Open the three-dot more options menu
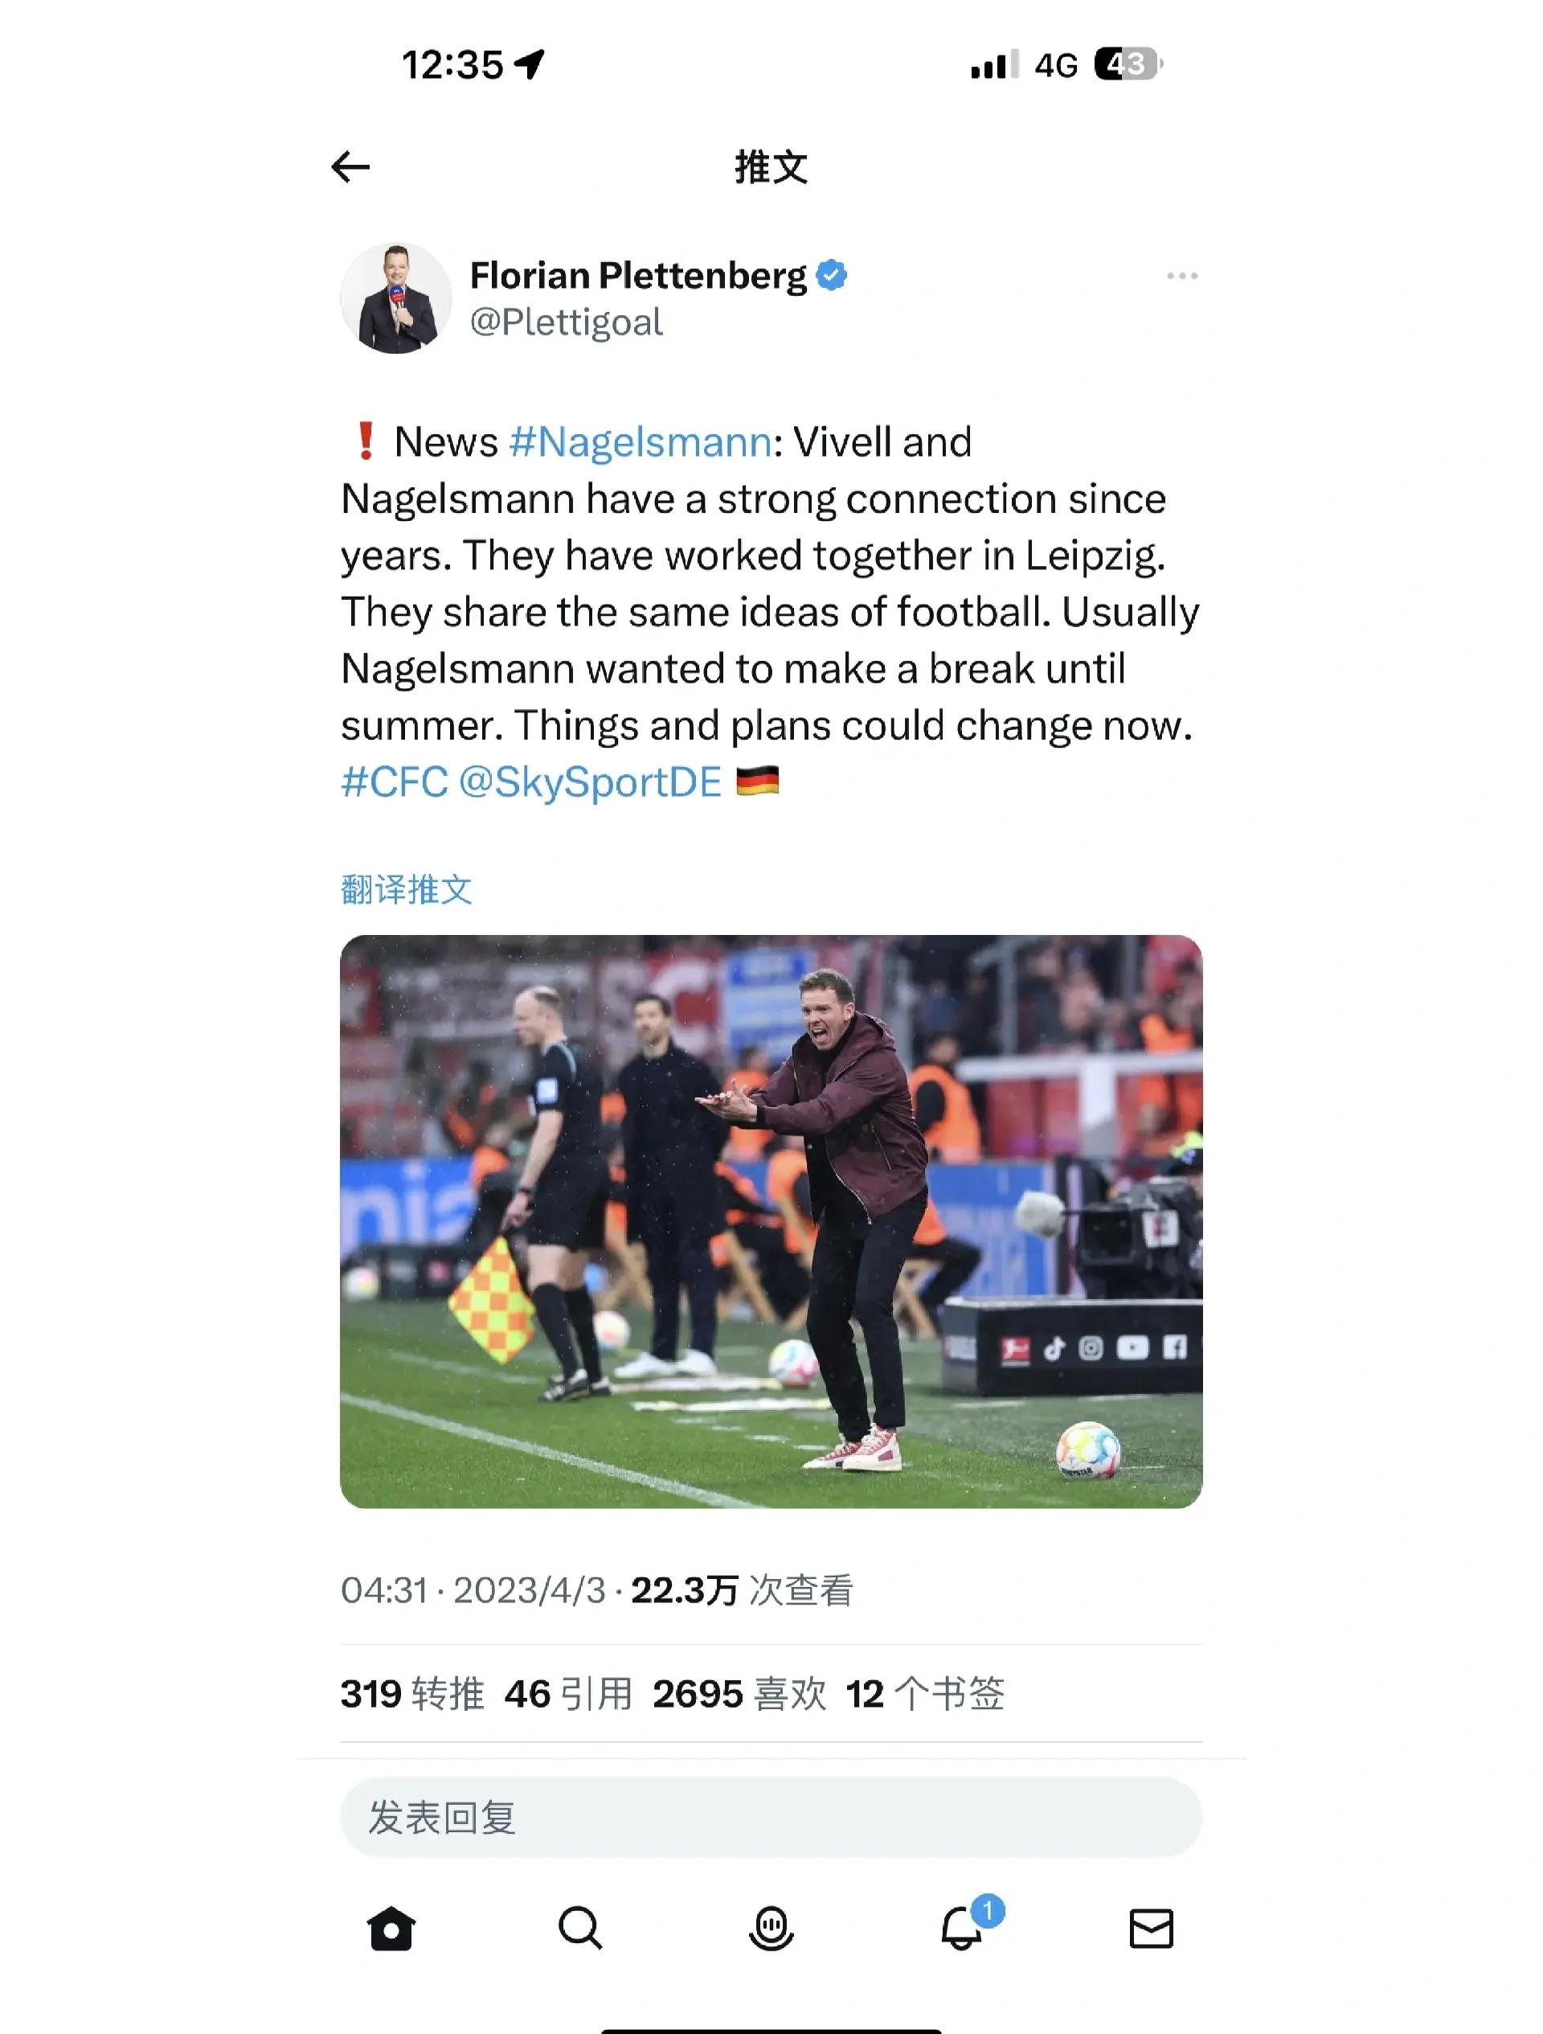Viewport: 1543px width, 2034px height. [x=1182, y=276]
